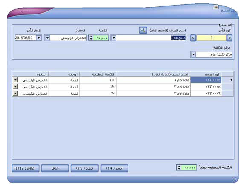Click the yellow order code field
The width and height of the screenshot is (244, 190).
click(x=211, y=38)
